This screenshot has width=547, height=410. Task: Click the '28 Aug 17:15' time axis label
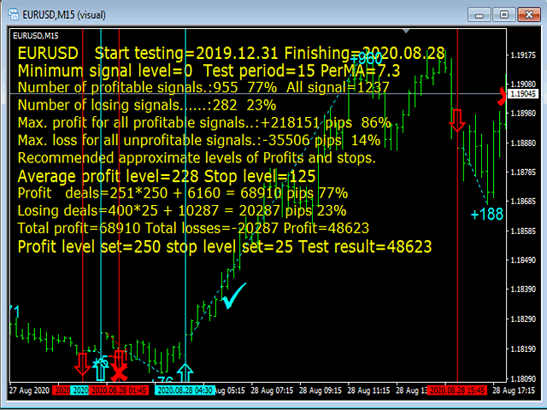pos(514,390)
